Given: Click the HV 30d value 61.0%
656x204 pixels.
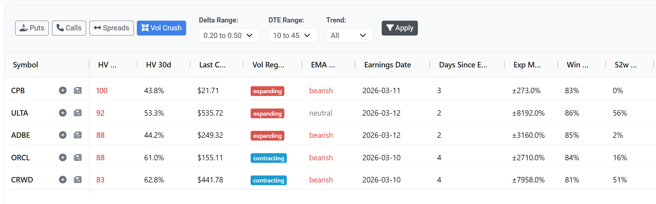Looking at the screenshot, I should [154, 158].
